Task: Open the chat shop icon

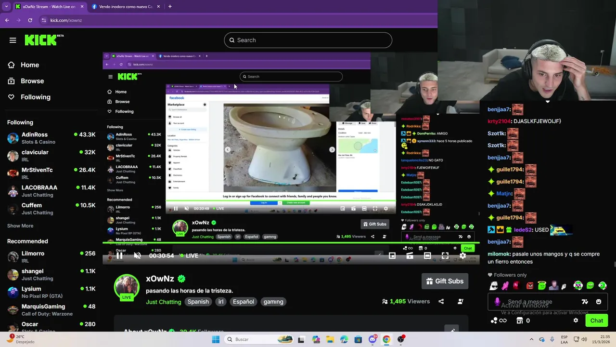Action: [519, 320]
